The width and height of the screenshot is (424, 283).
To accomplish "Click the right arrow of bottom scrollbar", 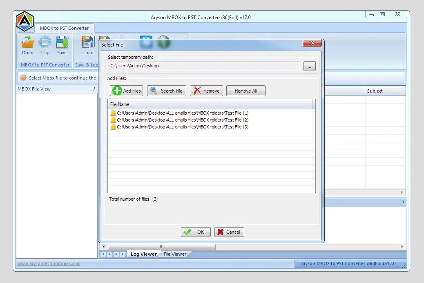I will 402,247.
